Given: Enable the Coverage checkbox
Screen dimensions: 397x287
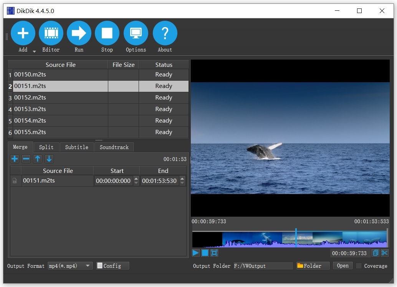Looking at the screenshot, I should [359, 266].
